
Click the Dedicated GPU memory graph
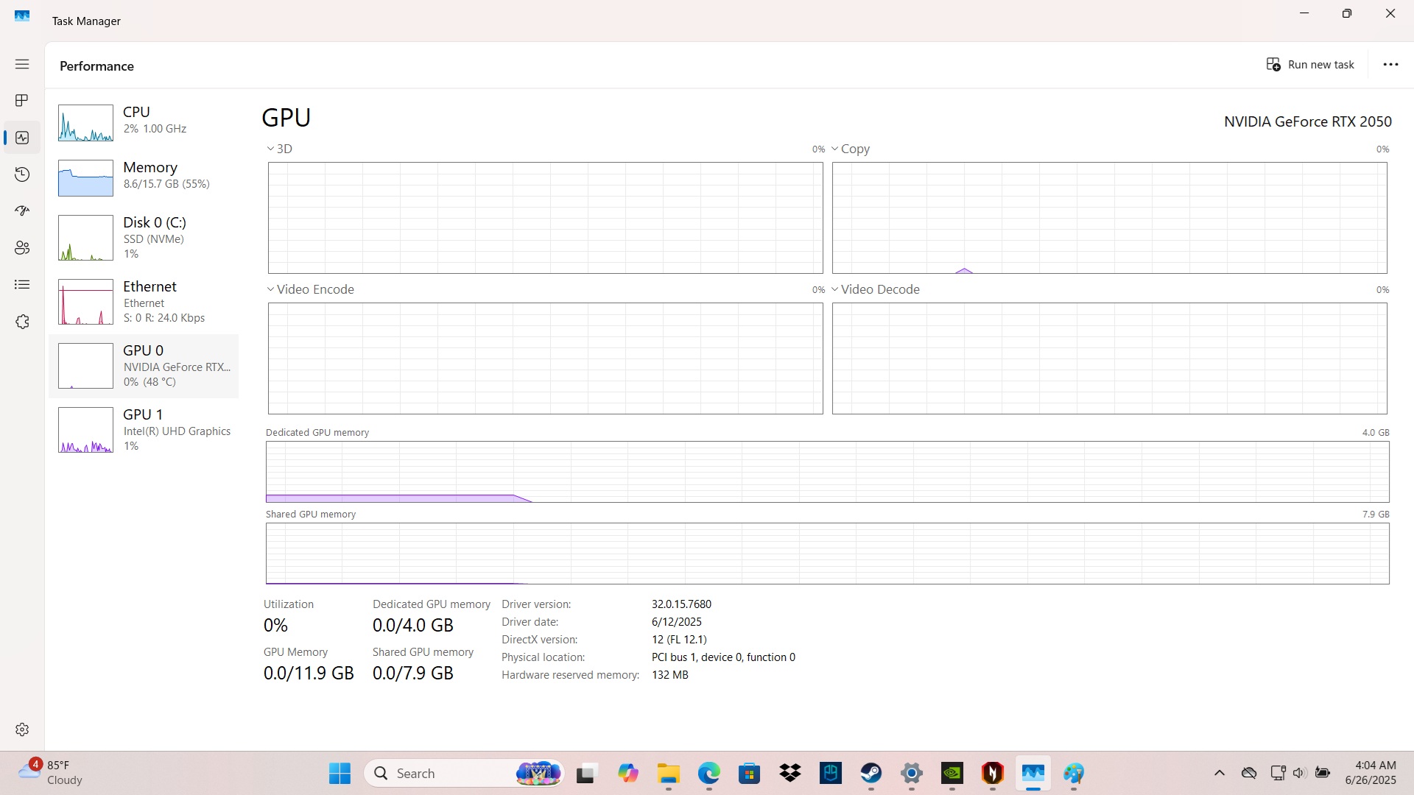click(x=827, y=472)
